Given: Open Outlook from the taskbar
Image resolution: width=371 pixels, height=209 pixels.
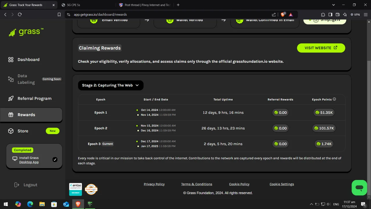Looking at the screenshot, I should pos(66,204).
